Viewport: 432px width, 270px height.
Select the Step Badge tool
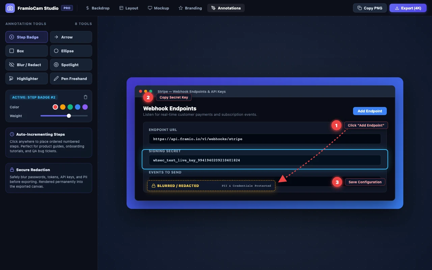[x=27, y=37]
